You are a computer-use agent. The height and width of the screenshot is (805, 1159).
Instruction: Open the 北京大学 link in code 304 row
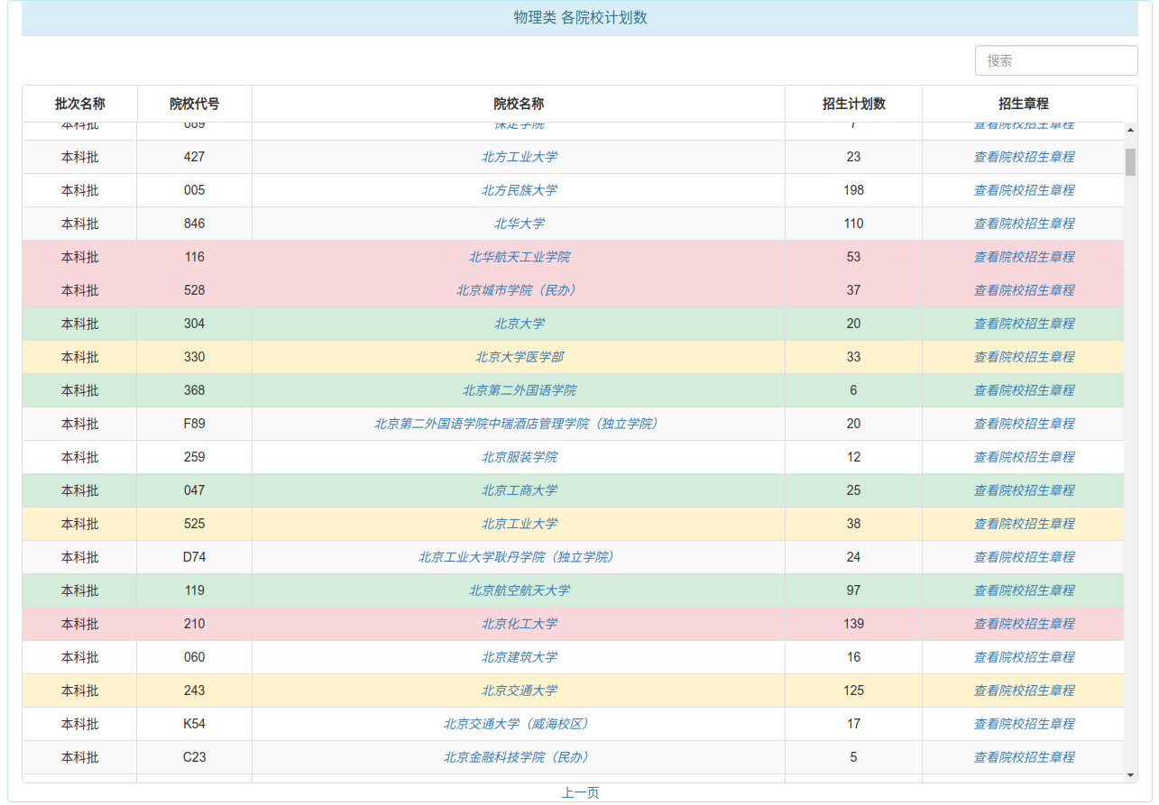[x=519, y=324]
